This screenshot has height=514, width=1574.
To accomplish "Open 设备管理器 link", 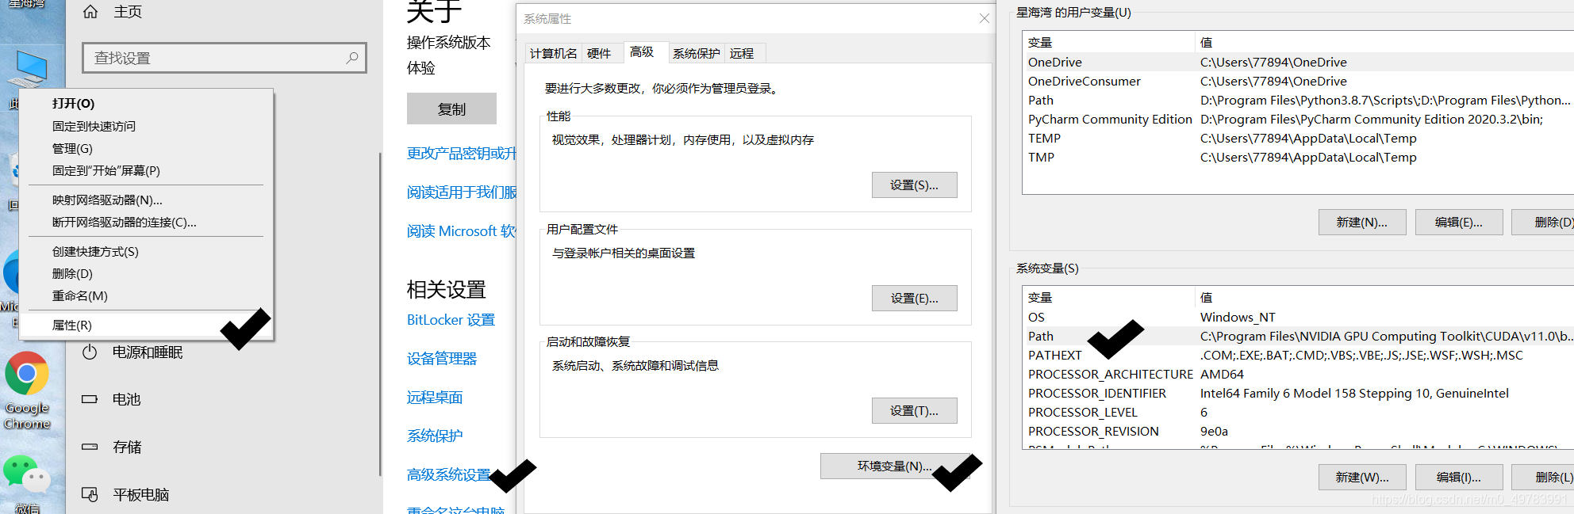I will point(442,358).
